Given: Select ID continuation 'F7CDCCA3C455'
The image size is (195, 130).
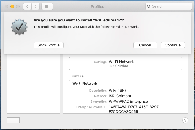Looking at the screenshot, I should pyautogui.click(x=123, y=111).
